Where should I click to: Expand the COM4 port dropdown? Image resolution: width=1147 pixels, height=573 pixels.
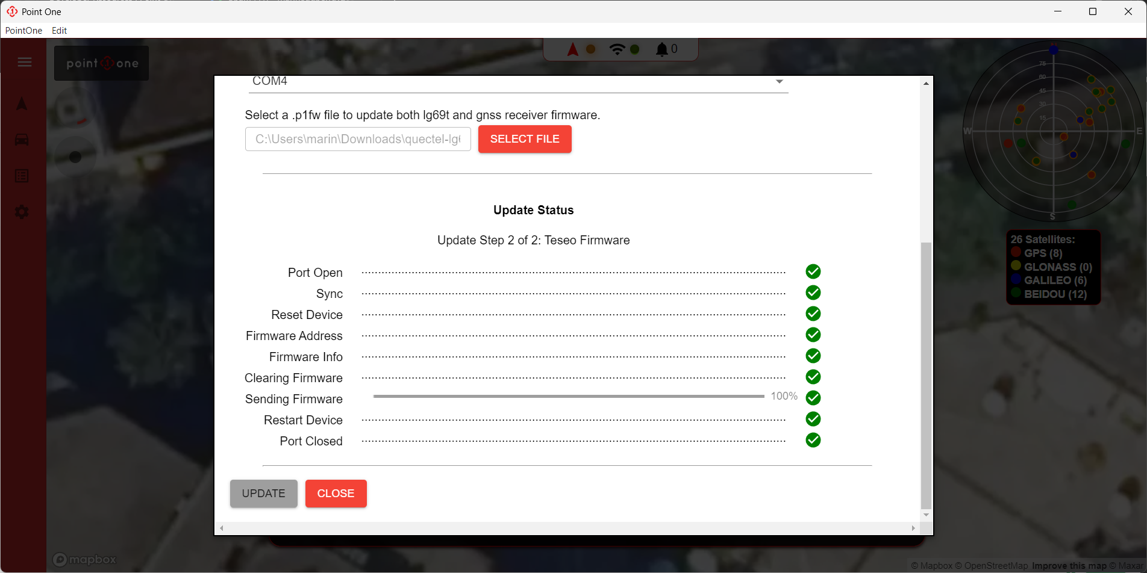pyautogui.click(x=518, y=82)
